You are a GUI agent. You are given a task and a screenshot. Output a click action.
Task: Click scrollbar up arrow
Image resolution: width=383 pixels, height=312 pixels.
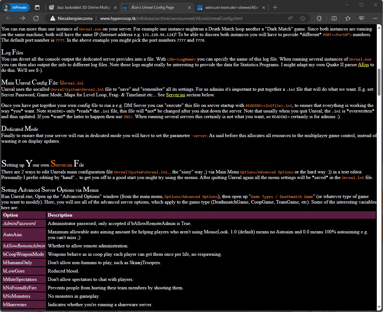click(x=379, y=27)
